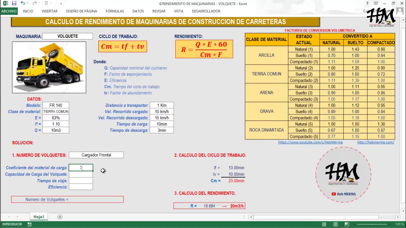Select the F = 1.10 cell
The width and height of the screenshot is (406, 228).
point(56,124)
